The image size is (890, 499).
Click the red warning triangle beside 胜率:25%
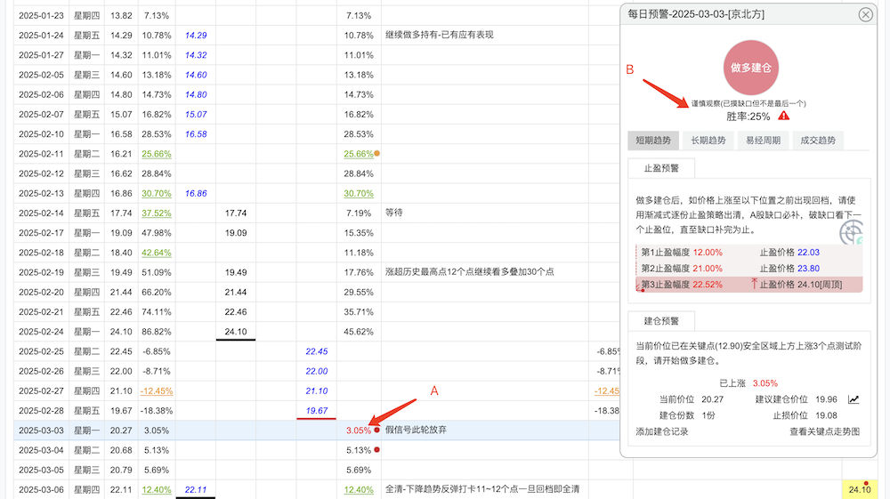pos(784,116)
